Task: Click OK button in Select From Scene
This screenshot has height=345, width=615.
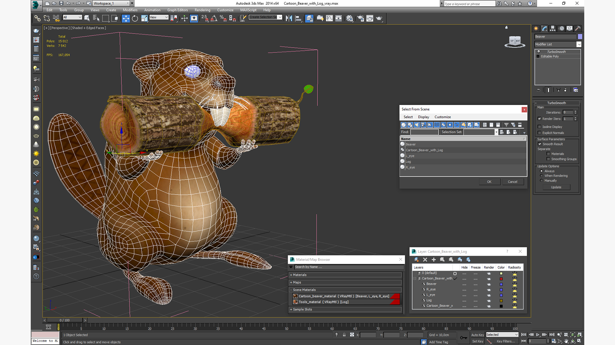Action: 489,181
